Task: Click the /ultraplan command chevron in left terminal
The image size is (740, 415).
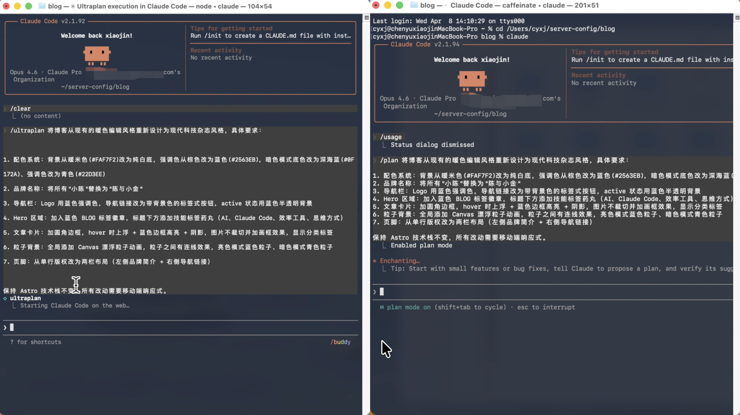Action: pyautogui.click(x=5, y=131)
